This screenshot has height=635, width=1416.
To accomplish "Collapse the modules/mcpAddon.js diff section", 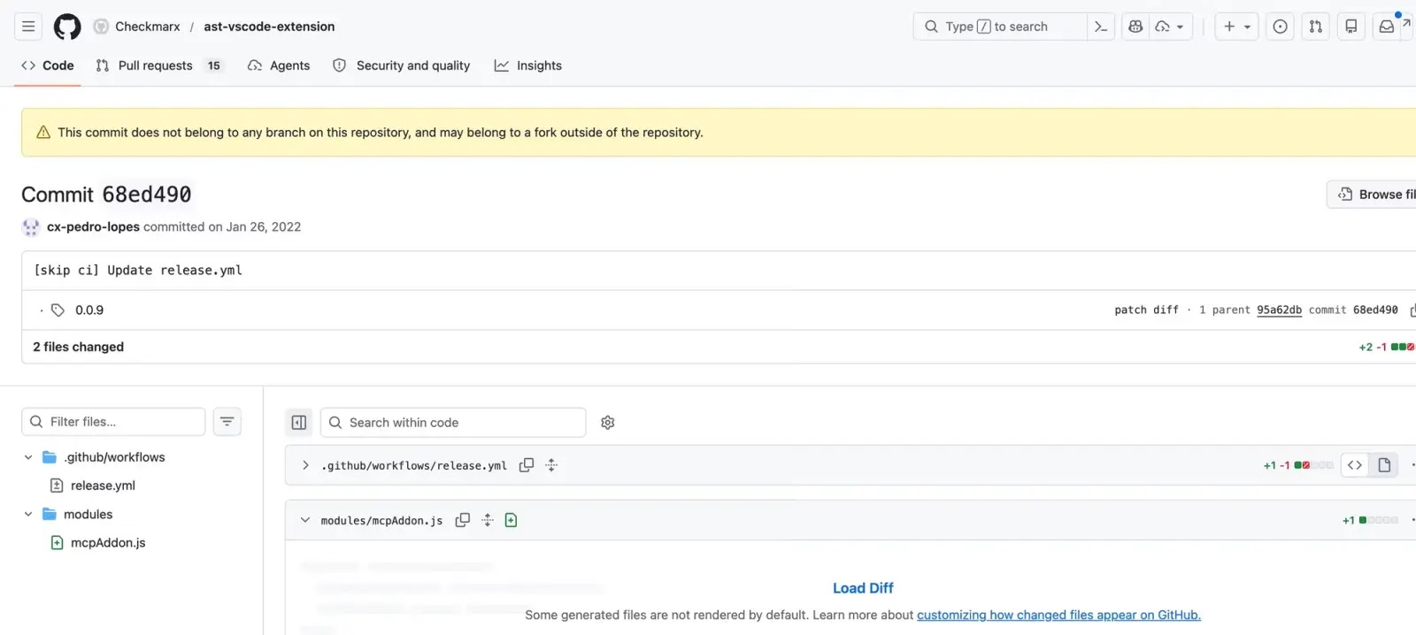I will [x=305, y=520].
